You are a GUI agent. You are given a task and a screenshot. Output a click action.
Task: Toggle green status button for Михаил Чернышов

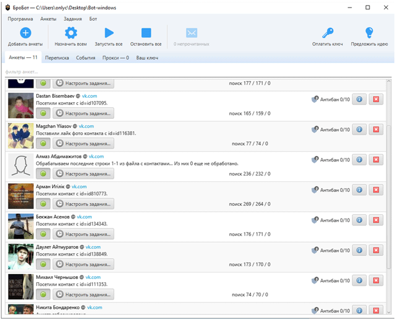pyautogui.click(x=43, y=295)
